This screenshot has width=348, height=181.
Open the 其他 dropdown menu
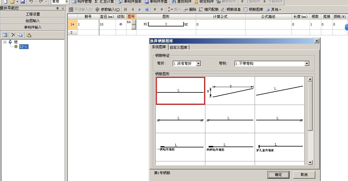[273, 10]
